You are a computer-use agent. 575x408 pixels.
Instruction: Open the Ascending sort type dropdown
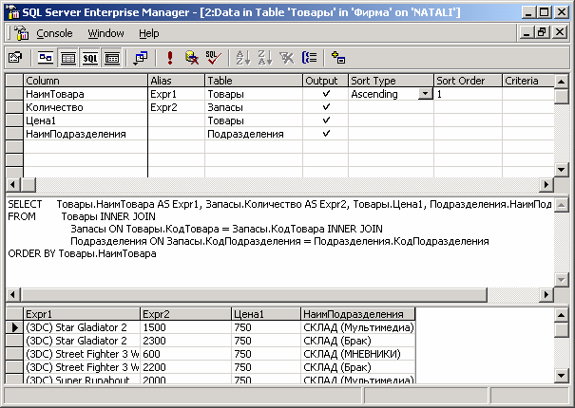(x=426, y=94)
